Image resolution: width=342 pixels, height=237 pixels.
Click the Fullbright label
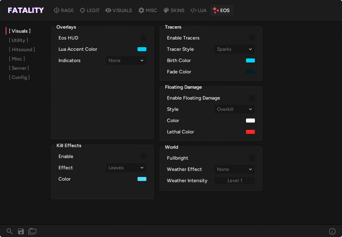coord(177,158)
